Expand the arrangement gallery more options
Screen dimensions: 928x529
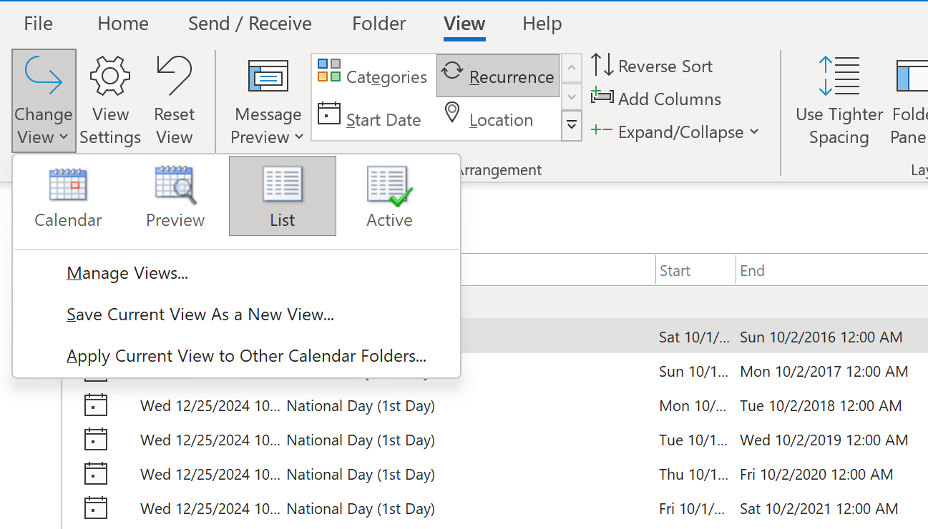point(571,125)
